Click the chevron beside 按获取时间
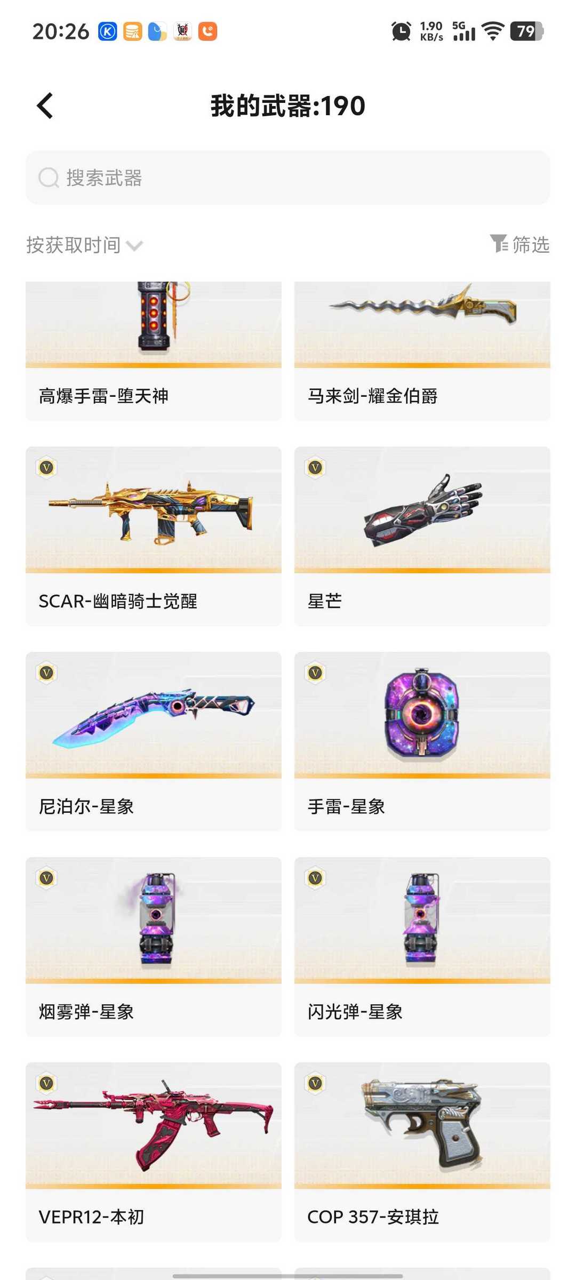The image size is (576, 1280). pos(134,246)
